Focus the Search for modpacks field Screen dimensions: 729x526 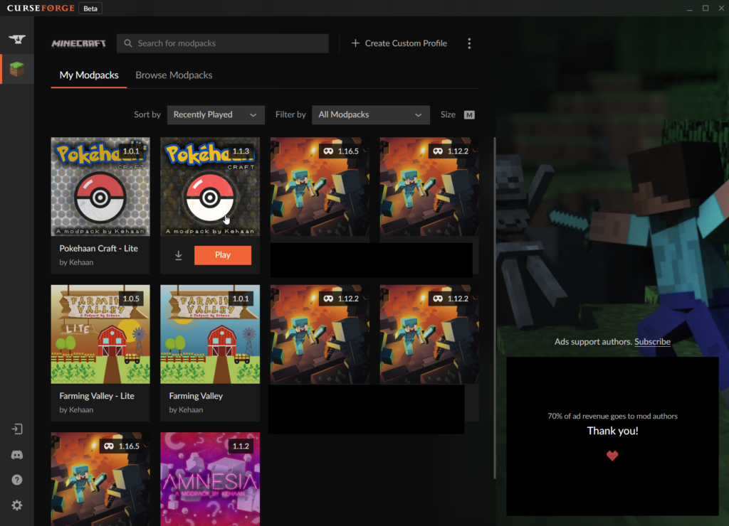pos(223,43)
